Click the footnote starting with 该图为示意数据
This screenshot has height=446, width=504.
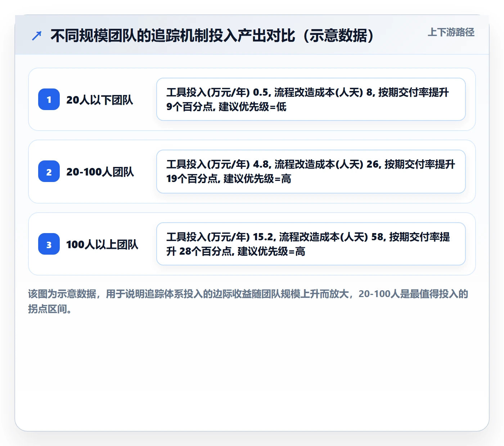tap(248, 301)
